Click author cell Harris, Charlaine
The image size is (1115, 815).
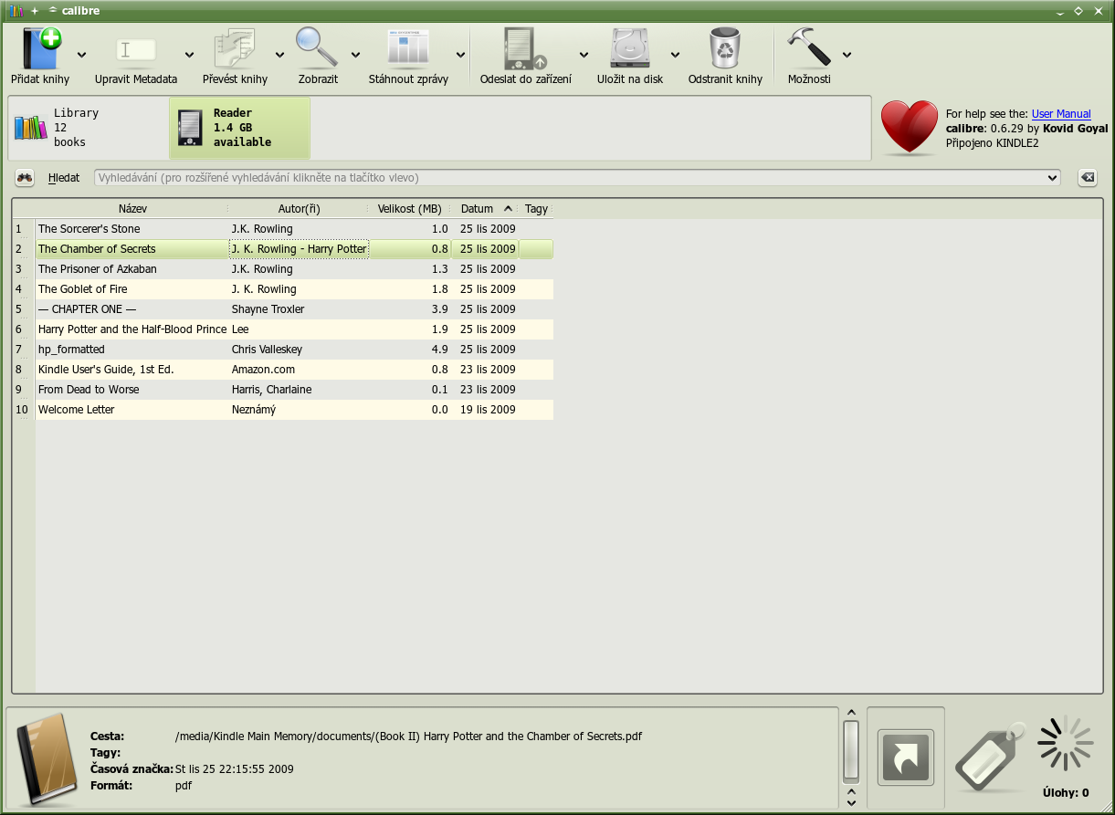tap(299, 390)
